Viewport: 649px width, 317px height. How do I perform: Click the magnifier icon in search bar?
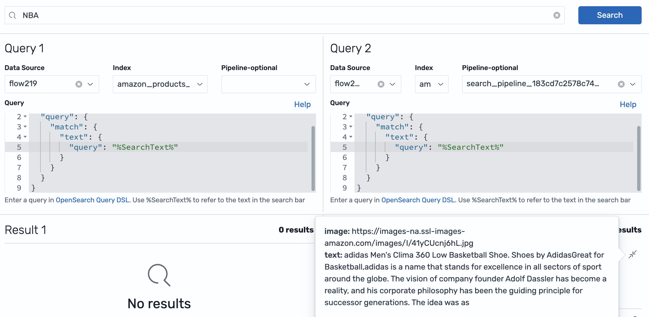point(12,15)
